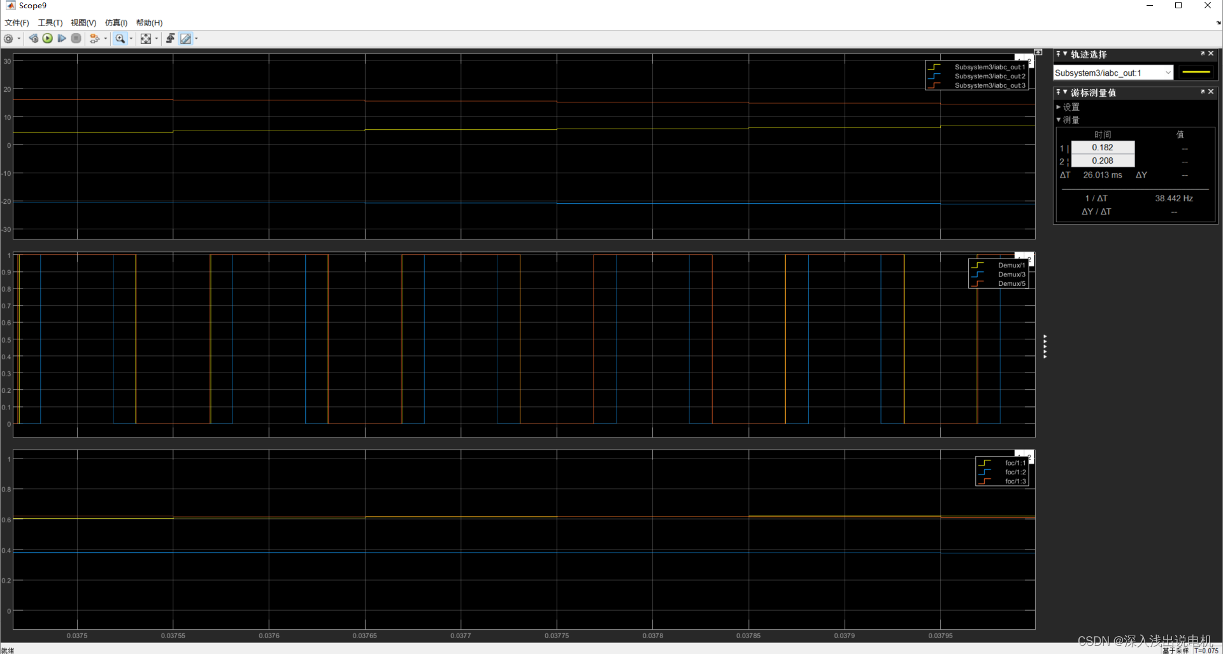Click the scale axes limits icon

(x=146, y=39)
